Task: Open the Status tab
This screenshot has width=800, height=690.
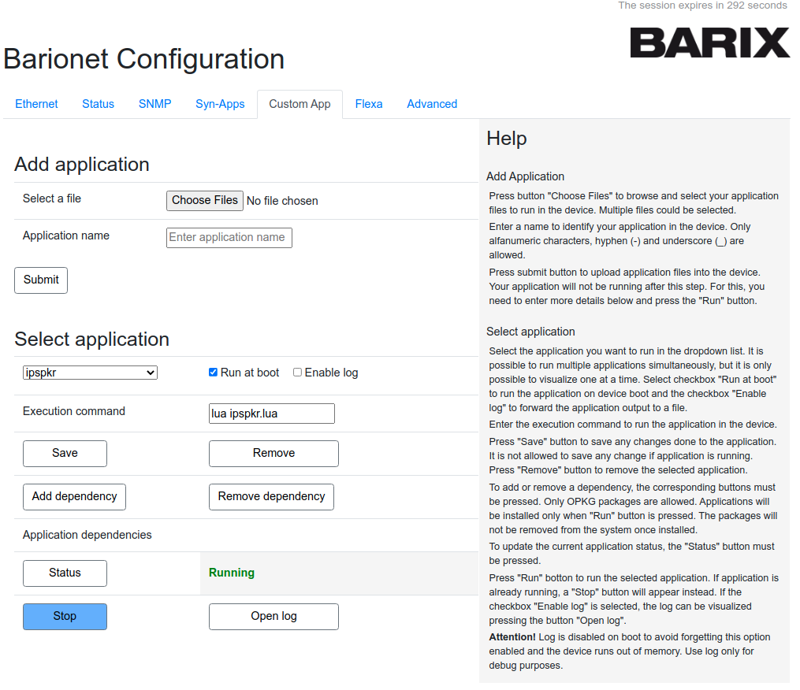Action: pyautogui.click(x=98, y=104)
